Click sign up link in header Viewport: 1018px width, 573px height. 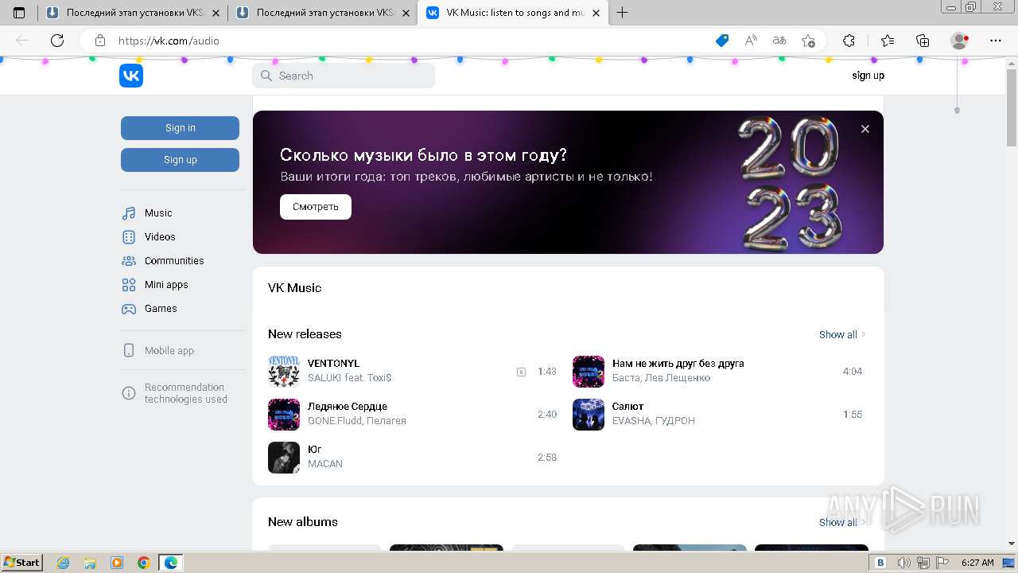(x=868, y=76)
